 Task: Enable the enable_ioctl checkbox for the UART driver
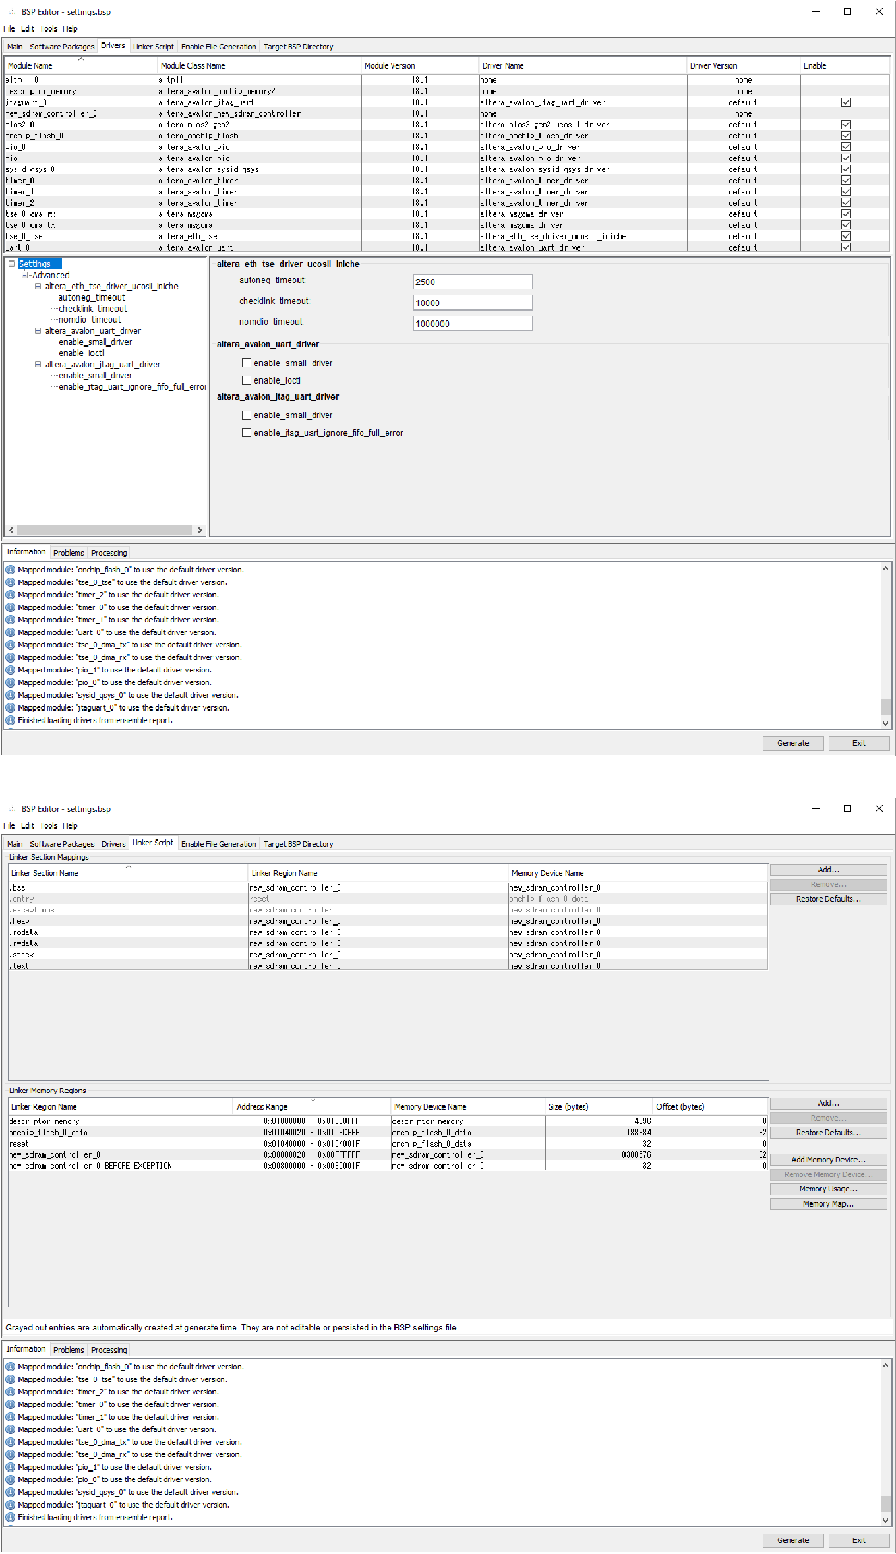[247, 380]
